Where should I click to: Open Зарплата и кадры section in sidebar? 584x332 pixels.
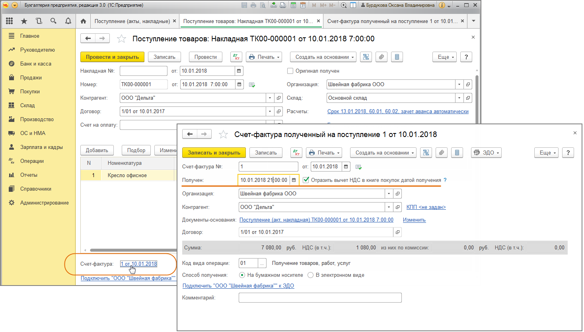click(41, 147)
